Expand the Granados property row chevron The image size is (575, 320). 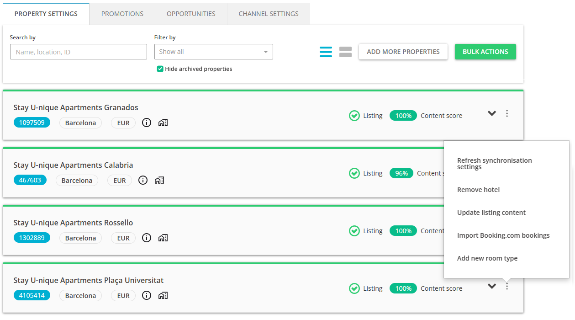[x=492, y=113]
